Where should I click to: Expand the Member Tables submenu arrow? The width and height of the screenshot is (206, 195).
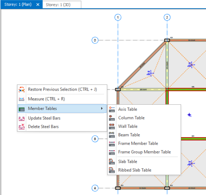[102, 109]
